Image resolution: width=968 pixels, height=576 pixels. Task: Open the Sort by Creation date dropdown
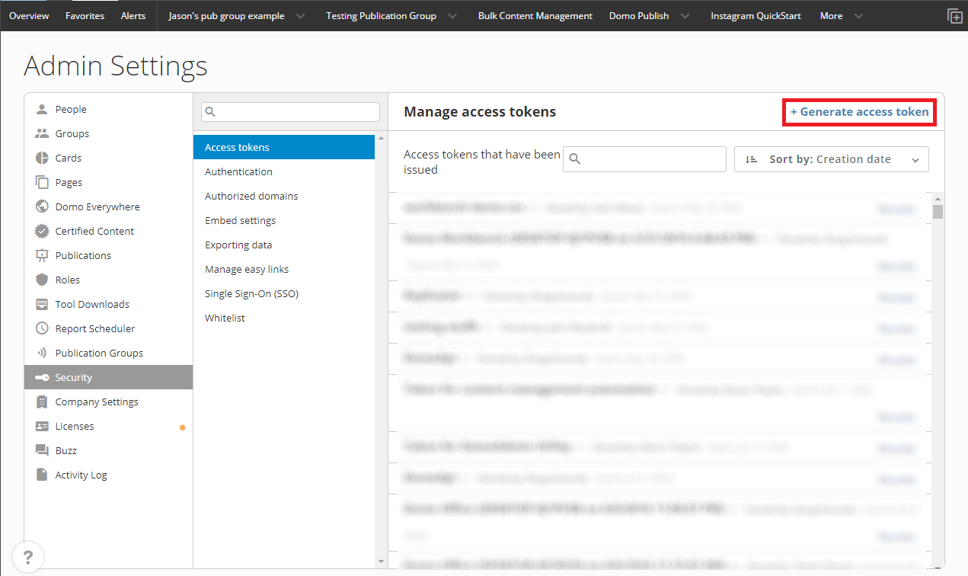831,159
